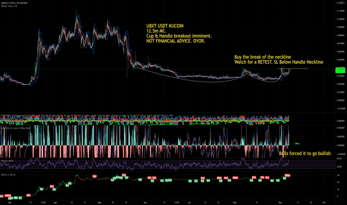Click the 'Aug' date on time axis

(235, 202)
